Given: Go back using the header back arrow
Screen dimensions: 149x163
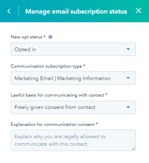Looking at the screenshot, I should 9,11.
